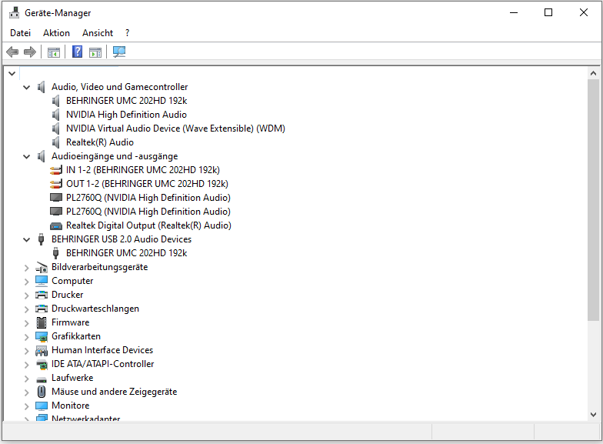Image resolution: width=603 pixels, height=444 pixels.
Task: Collapse the root computer node
Action: click(x=12, y=73)
